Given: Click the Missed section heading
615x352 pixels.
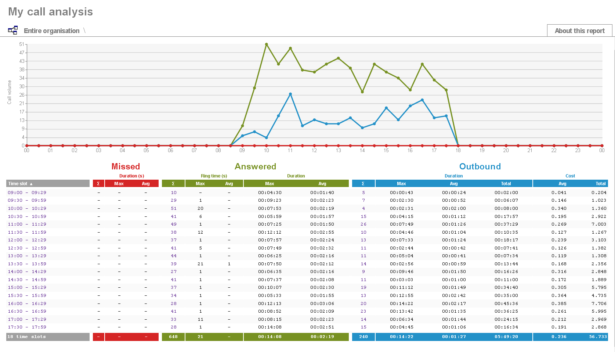Looking at the screenshot, I should pyautogui.click(x=126, y=166).
